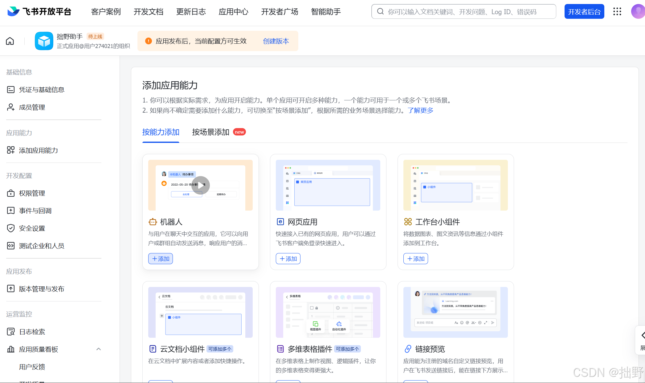
Task: Open 事件与回调 sidebar item
Action: tap(35, 211)
